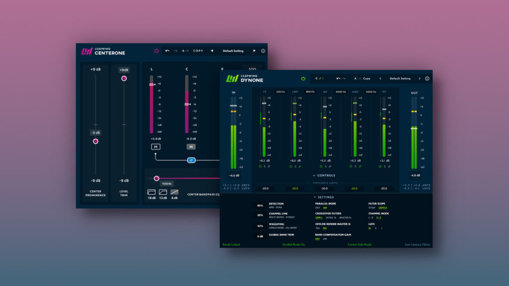This screenshot has height=286, width=509.
Task: Click the undo arrow in CenterOne
Action: tap(168, 51)
